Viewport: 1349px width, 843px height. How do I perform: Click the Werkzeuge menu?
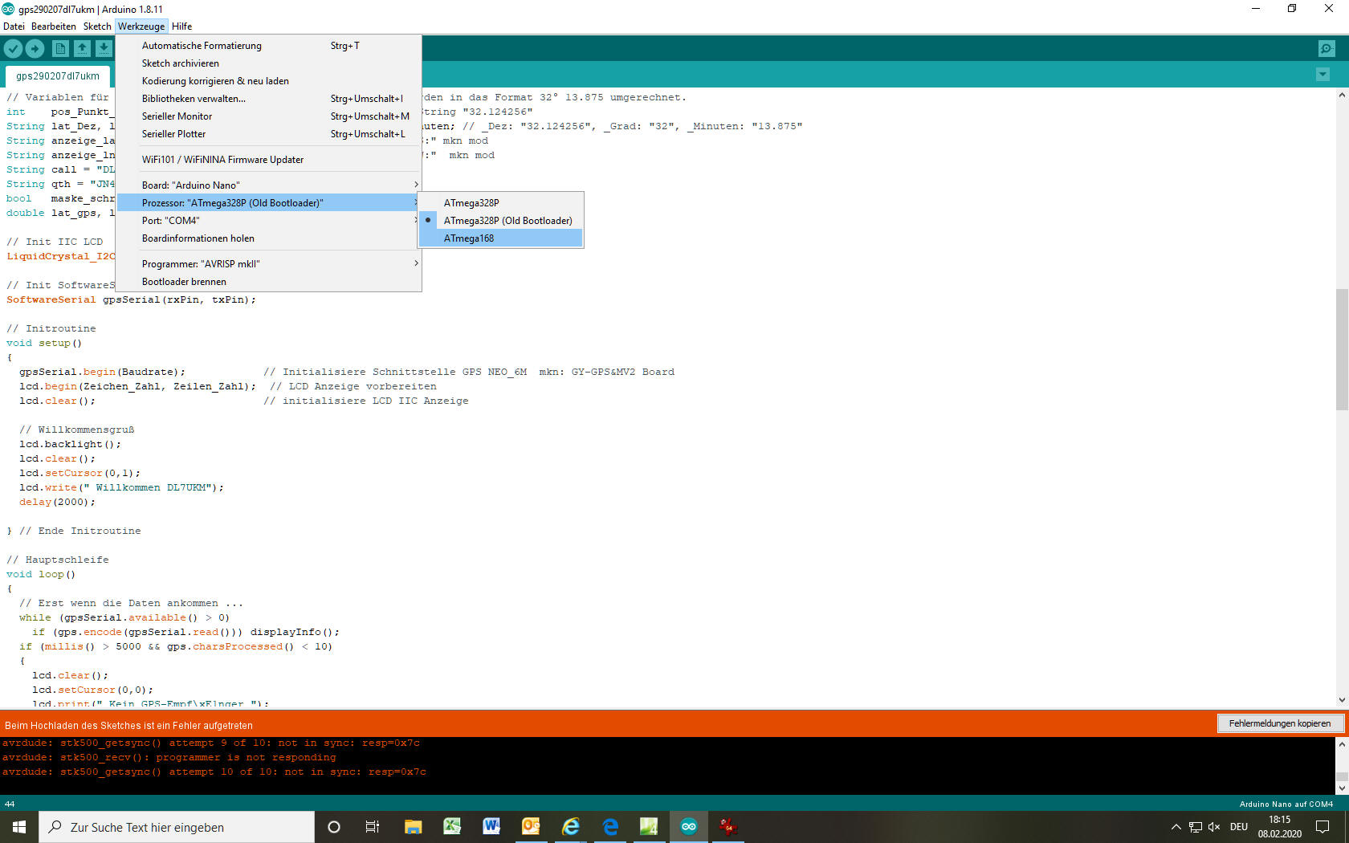[141, 26]
